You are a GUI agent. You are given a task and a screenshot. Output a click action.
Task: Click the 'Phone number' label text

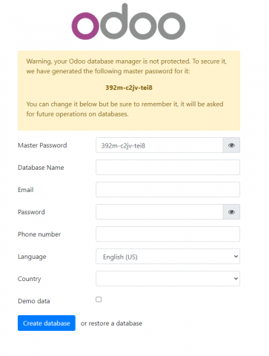tap(39, 234)
